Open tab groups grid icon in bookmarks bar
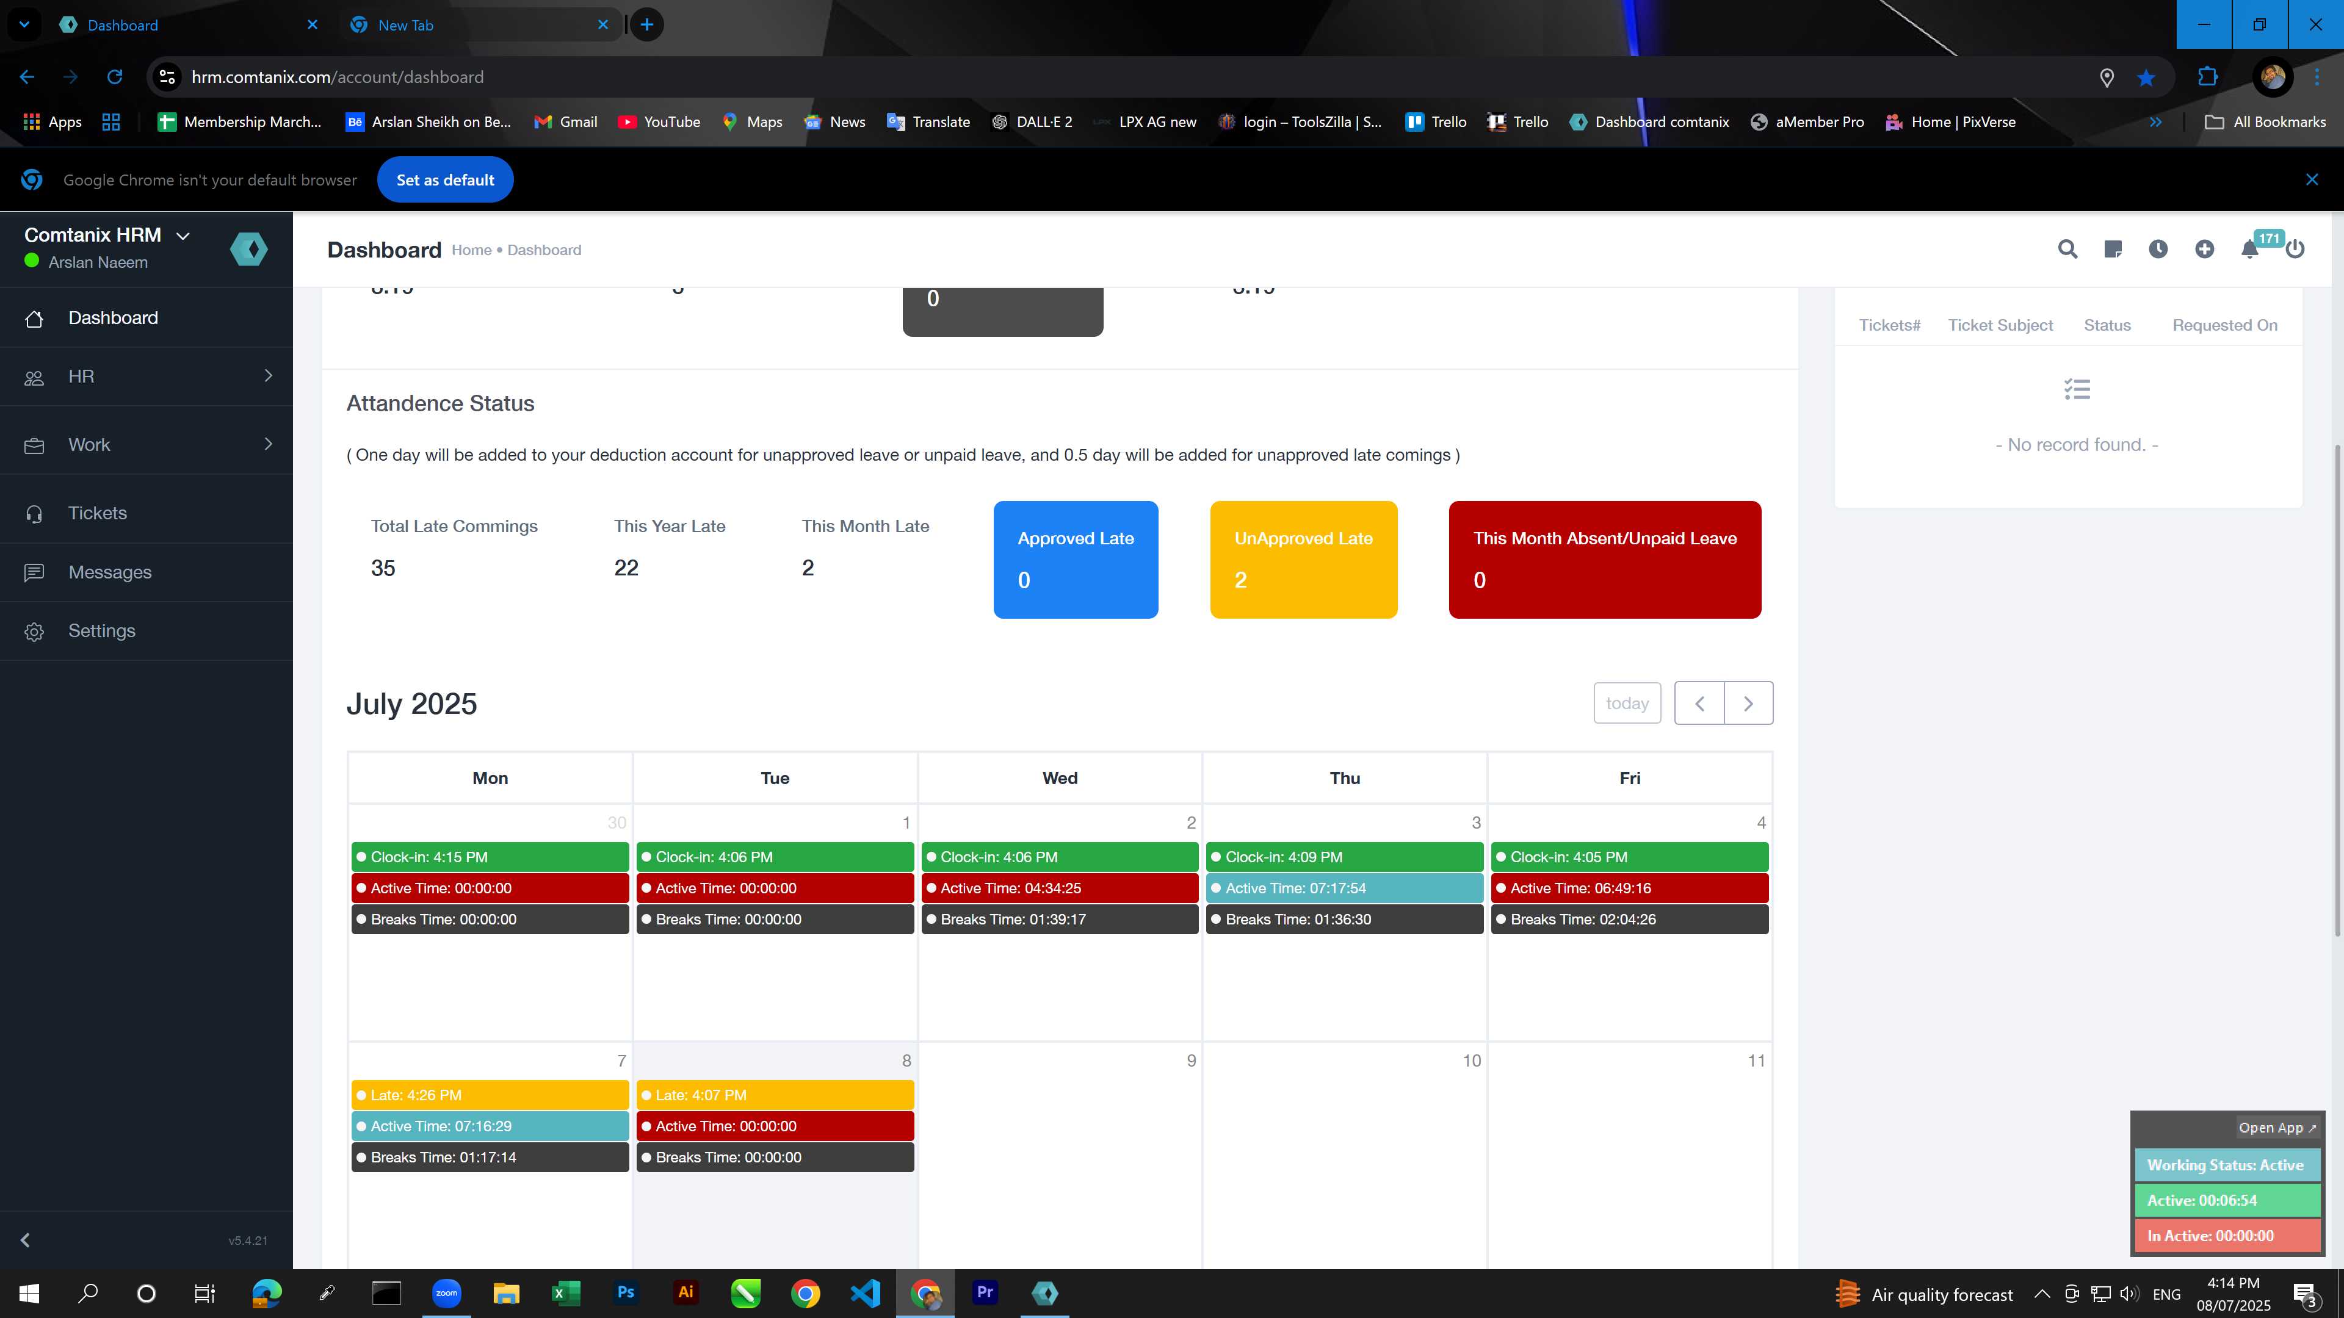 tap(111, 122)
